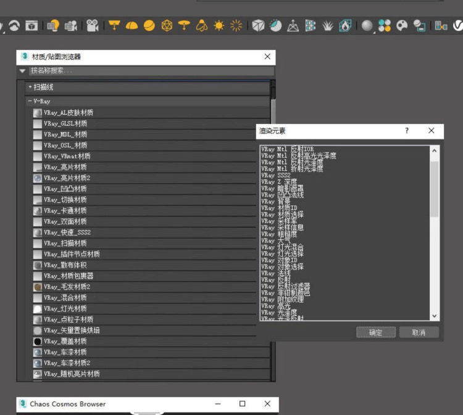Viewport: 463px width, 415px height.
Task: Click thumbnail of VRay_随机亮片材质
Action: point(38,374)
